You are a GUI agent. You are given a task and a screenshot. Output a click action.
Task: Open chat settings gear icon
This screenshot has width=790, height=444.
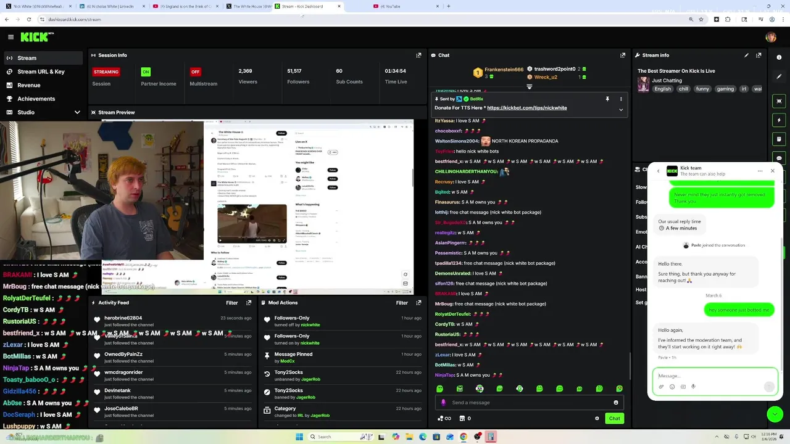[597, 418]
